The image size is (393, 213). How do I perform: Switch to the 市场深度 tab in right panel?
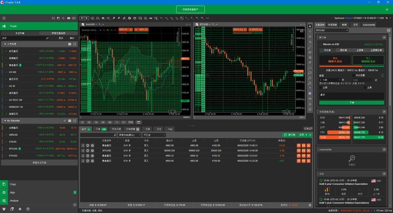[x=333, y=25]
